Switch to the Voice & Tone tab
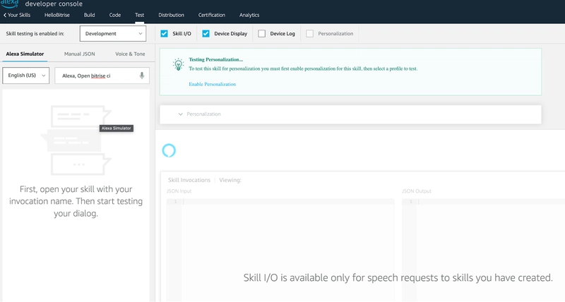The width and height of the screenshot is (565, 302). [x=130, y=54]
